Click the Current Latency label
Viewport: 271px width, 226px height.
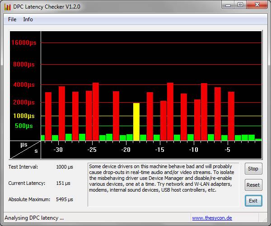[x=27, y=183]
